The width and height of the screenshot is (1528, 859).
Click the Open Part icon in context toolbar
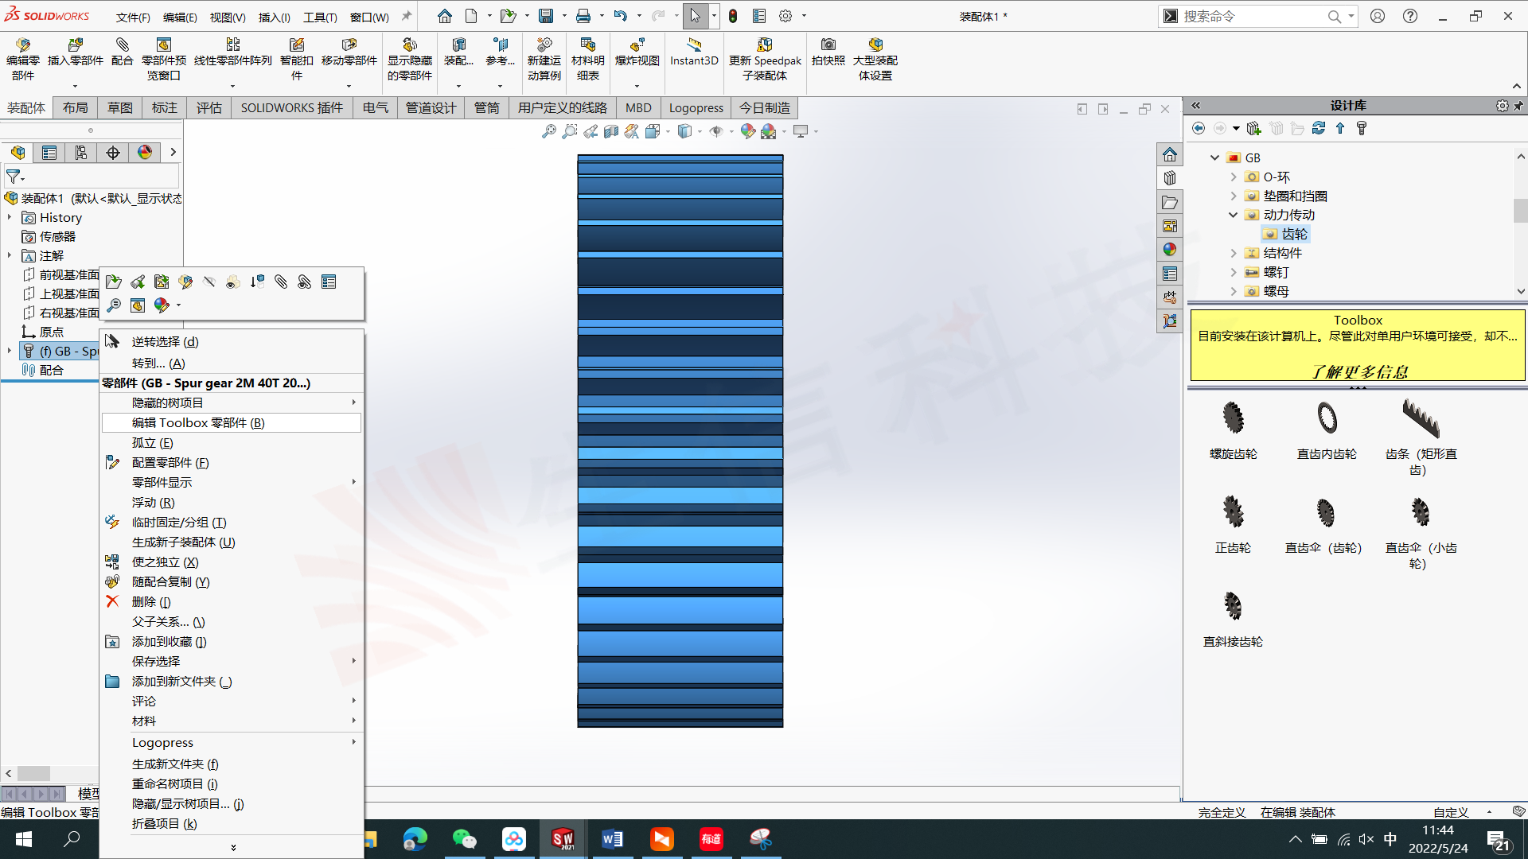pyautogui.click(x=114, y=282)
